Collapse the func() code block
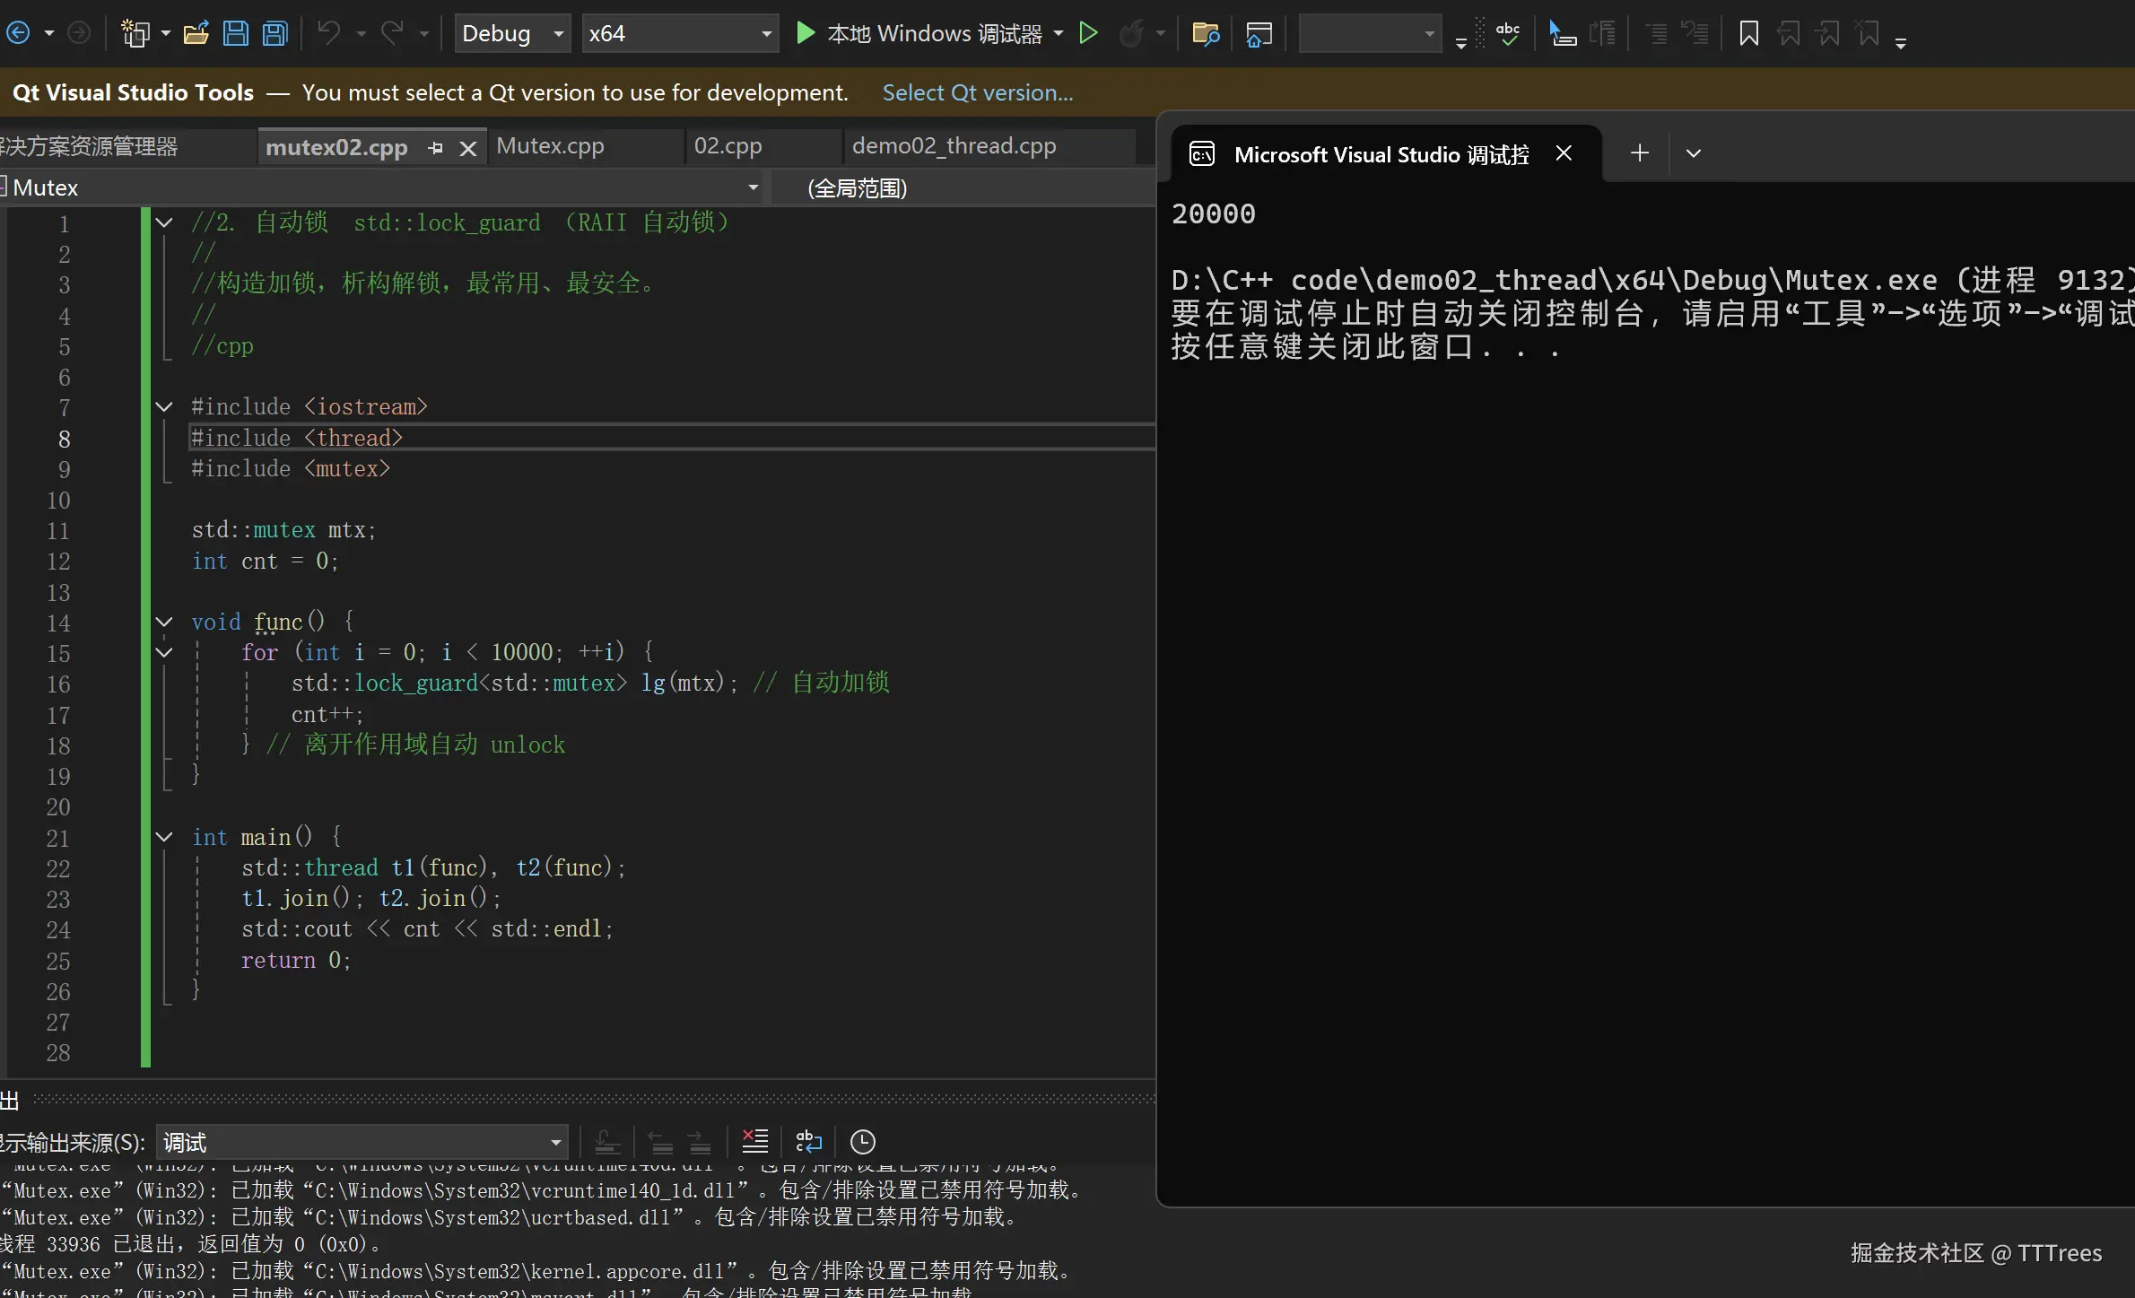The image size is (2135, 1298). pos(164,622)
